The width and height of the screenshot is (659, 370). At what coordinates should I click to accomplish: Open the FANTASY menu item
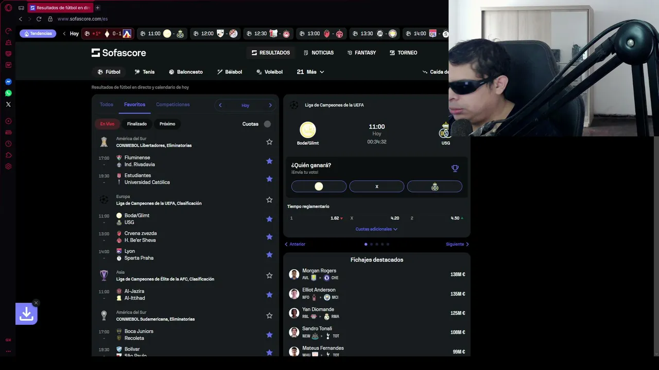point(361,52)
